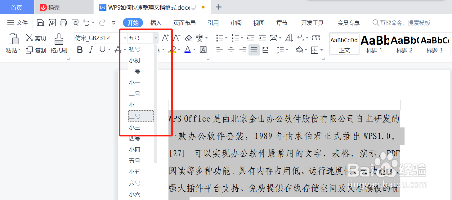Select the Decrease Indent icon
The height and width of the screenshot is (200, 452).
click(x=251, y=38)
